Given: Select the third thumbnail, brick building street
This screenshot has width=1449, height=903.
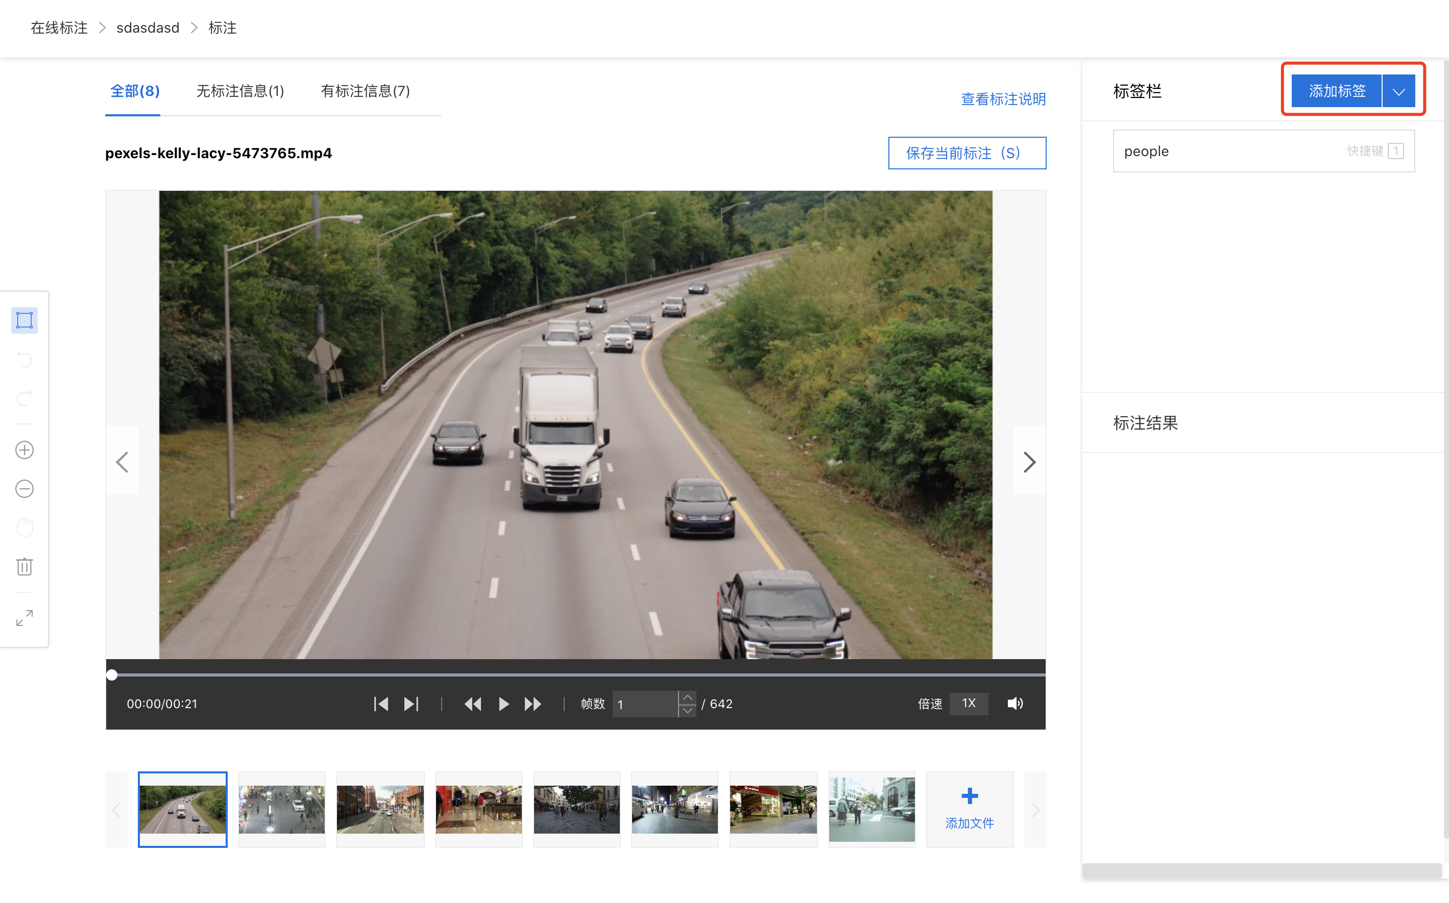Looking at the screenshot, I should tap(380, 809).
